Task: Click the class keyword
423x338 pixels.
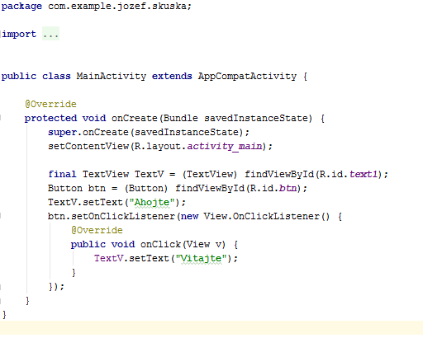Action: (56, 76)
